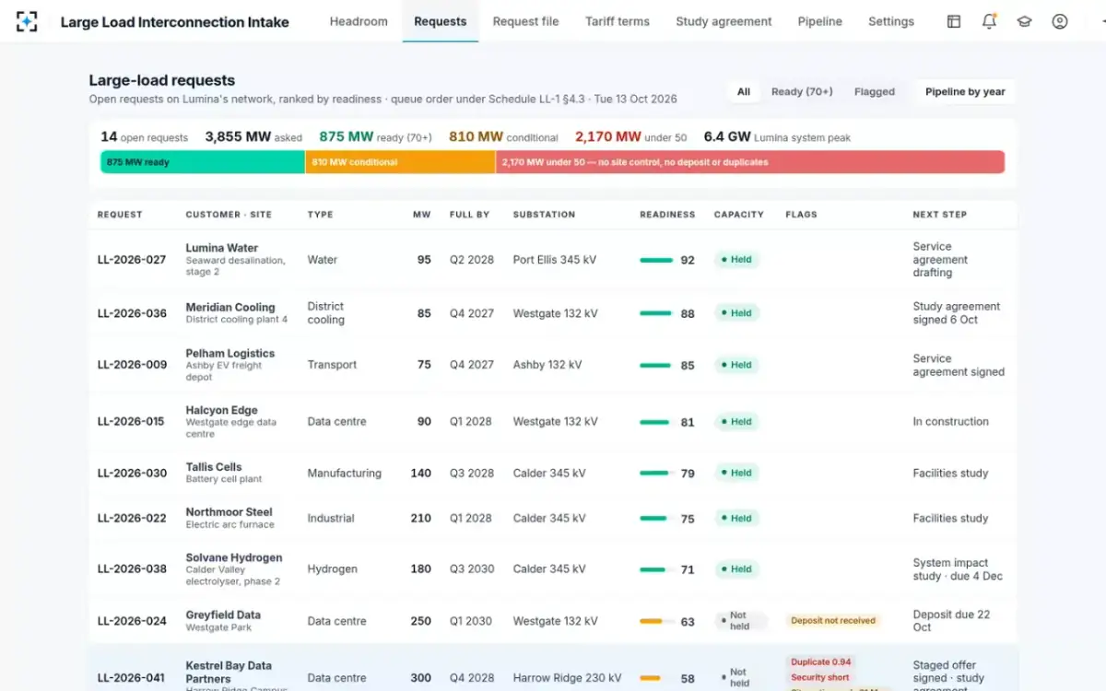Switch to the Pipeline tab
Viewport: 1106px width, 691px height.
point(820,21)
